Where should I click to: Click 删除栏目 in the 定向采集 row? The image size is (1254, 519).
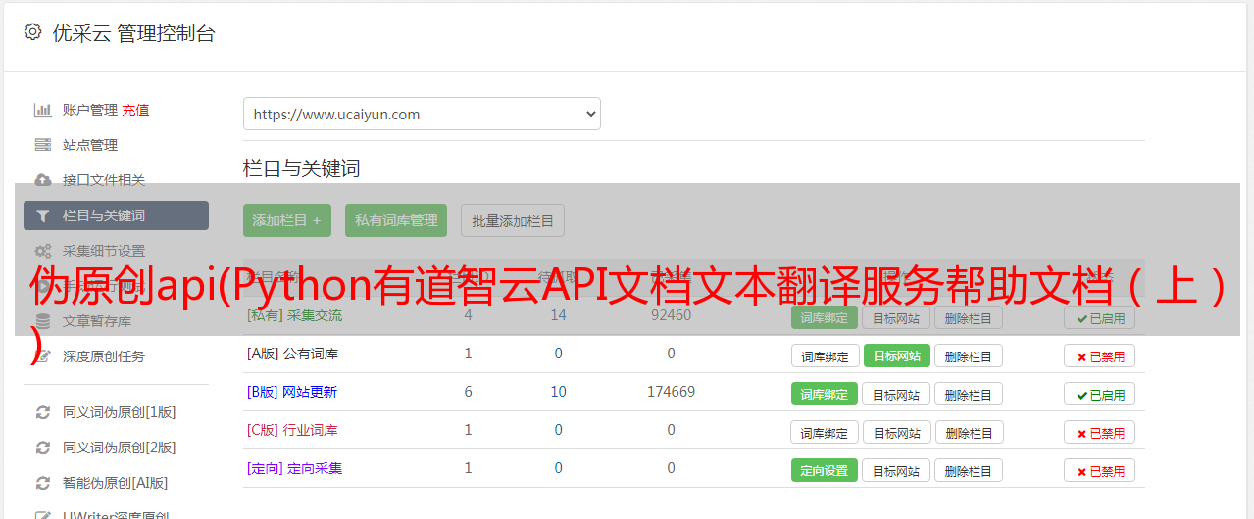[x=969, y=470]
